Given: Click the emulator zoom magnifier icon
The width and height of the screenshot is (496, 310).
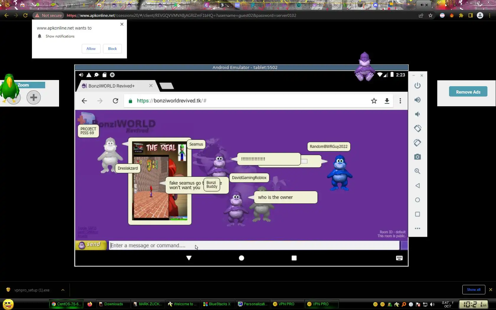Looking at the screenshot, I should tap(417, 171).
